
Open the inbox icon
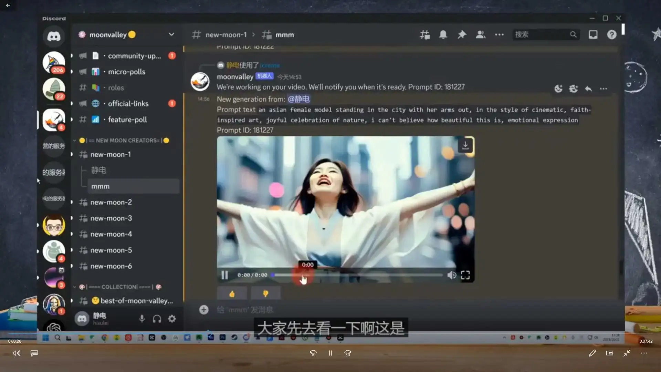[x=593, y=34]
